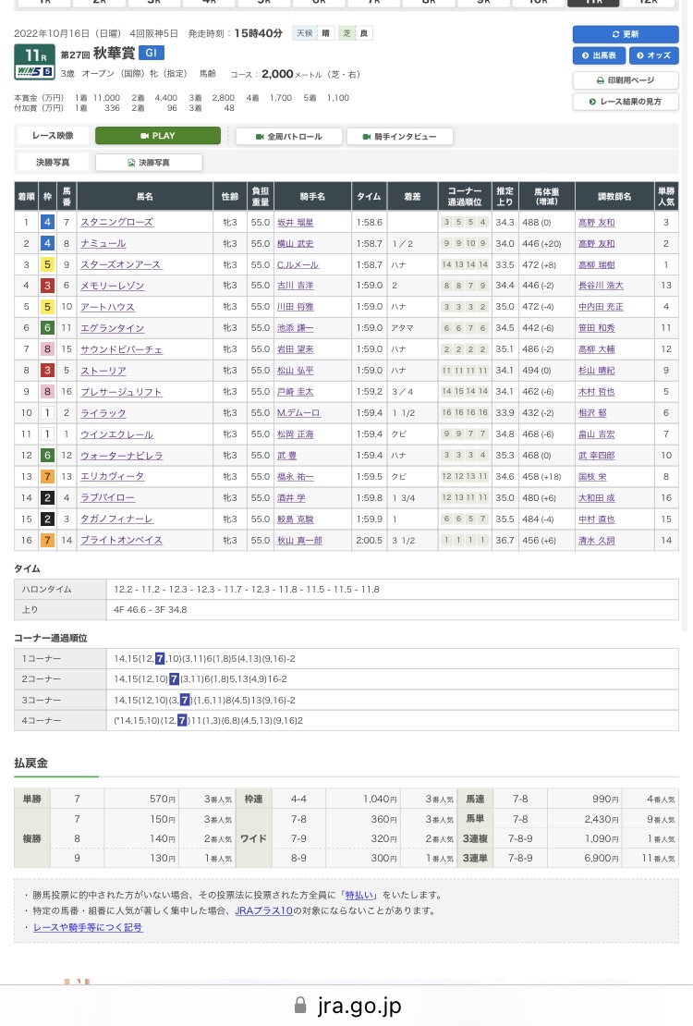Open horse ナミュール page
Viewport: 693px width, 1026px height.
coord(103,243)
